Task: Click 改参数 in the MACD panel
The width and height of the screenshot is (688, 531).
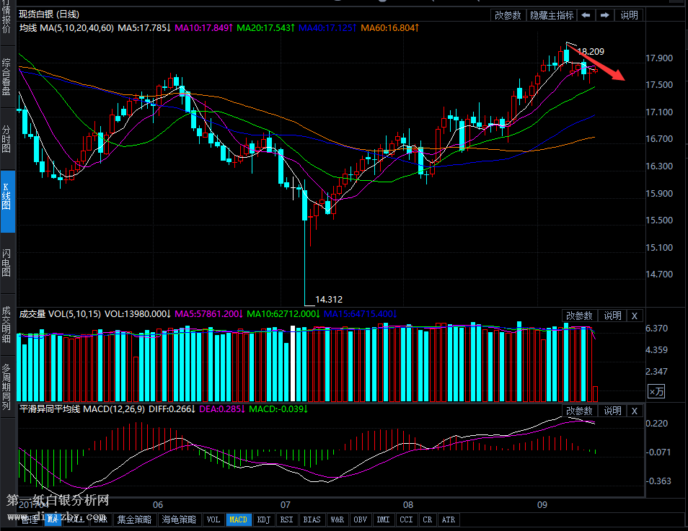Action: click(579, 411)
